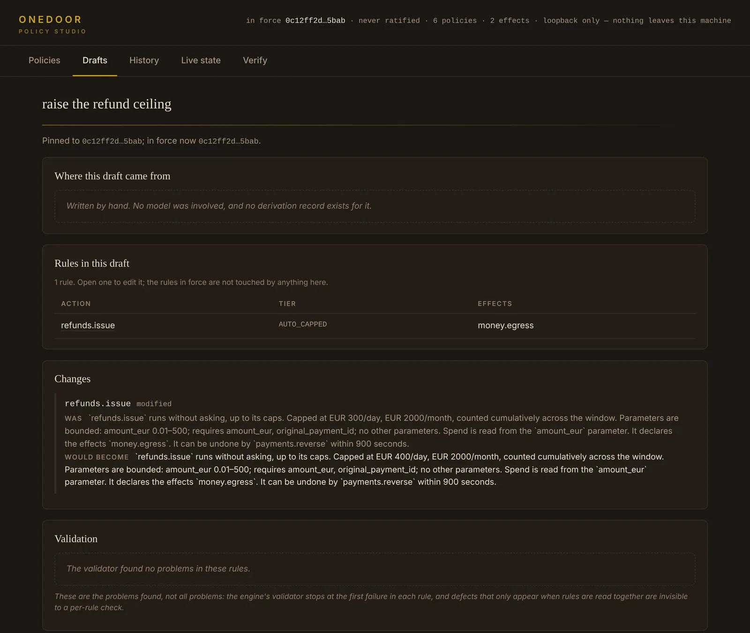Image resolution: width=750 pixels, height=633 pixels.
Task: Click the in-force hash 0c12ff2d…5bab in header
Action: click(x=315, y=21)
